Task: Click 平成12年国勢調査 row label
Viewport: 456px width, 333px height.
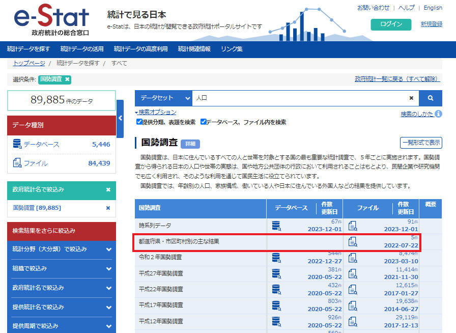Action: point(161,321)
